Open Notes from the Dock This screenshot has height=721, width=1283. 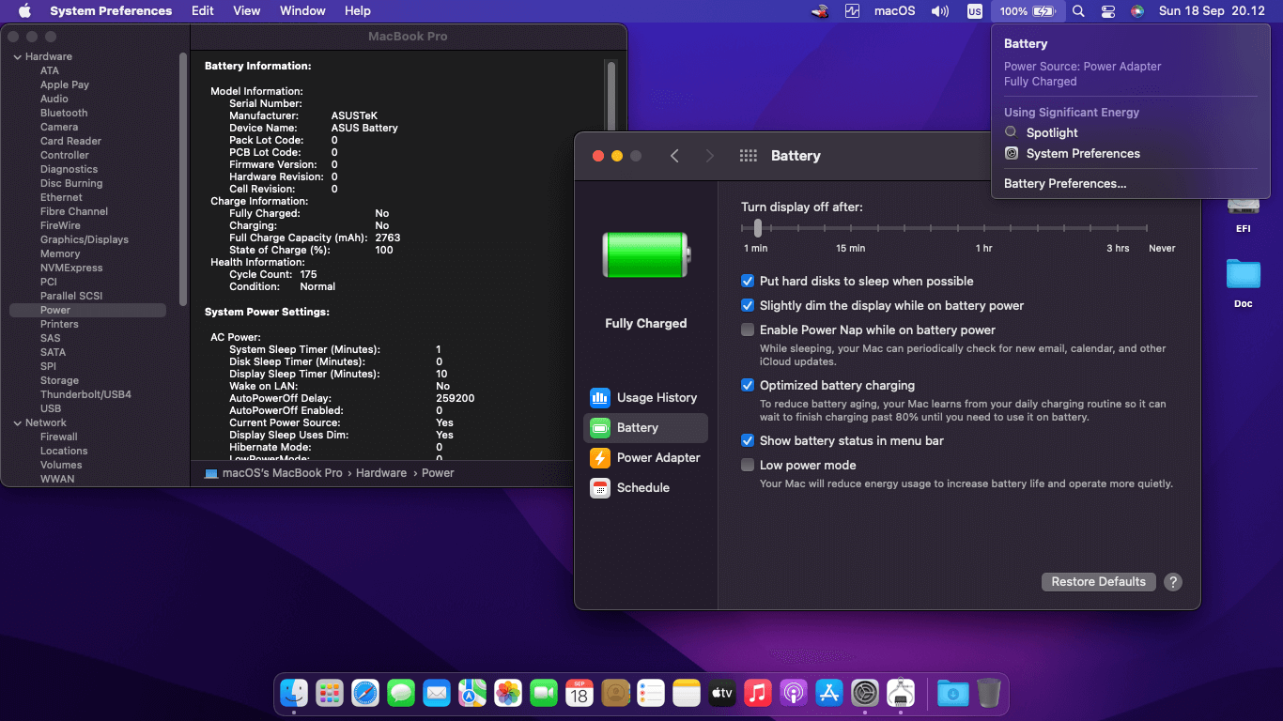687,694
